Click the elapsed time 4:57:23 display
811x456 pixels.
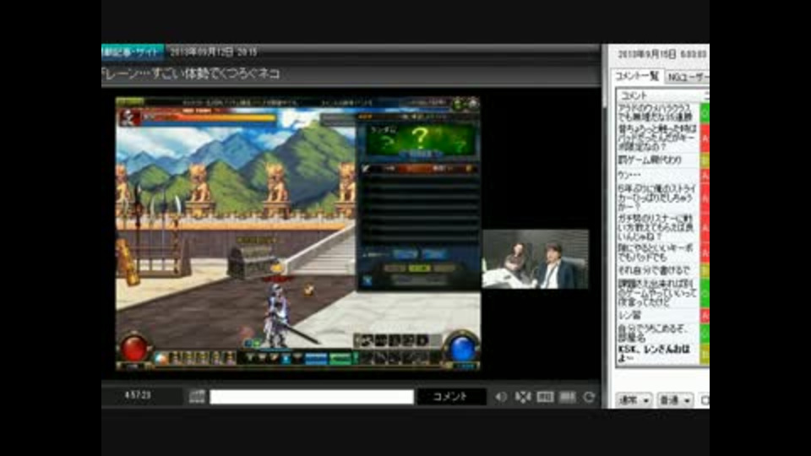(x=138, y=395)
